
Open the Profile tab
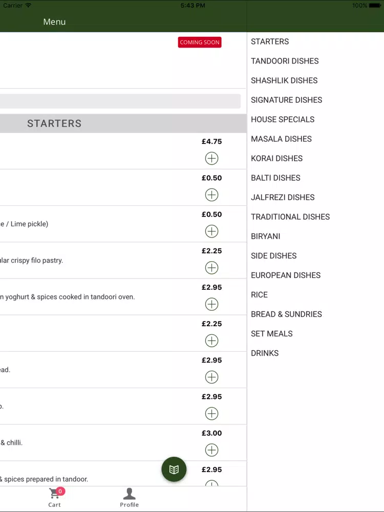[130, 498]
